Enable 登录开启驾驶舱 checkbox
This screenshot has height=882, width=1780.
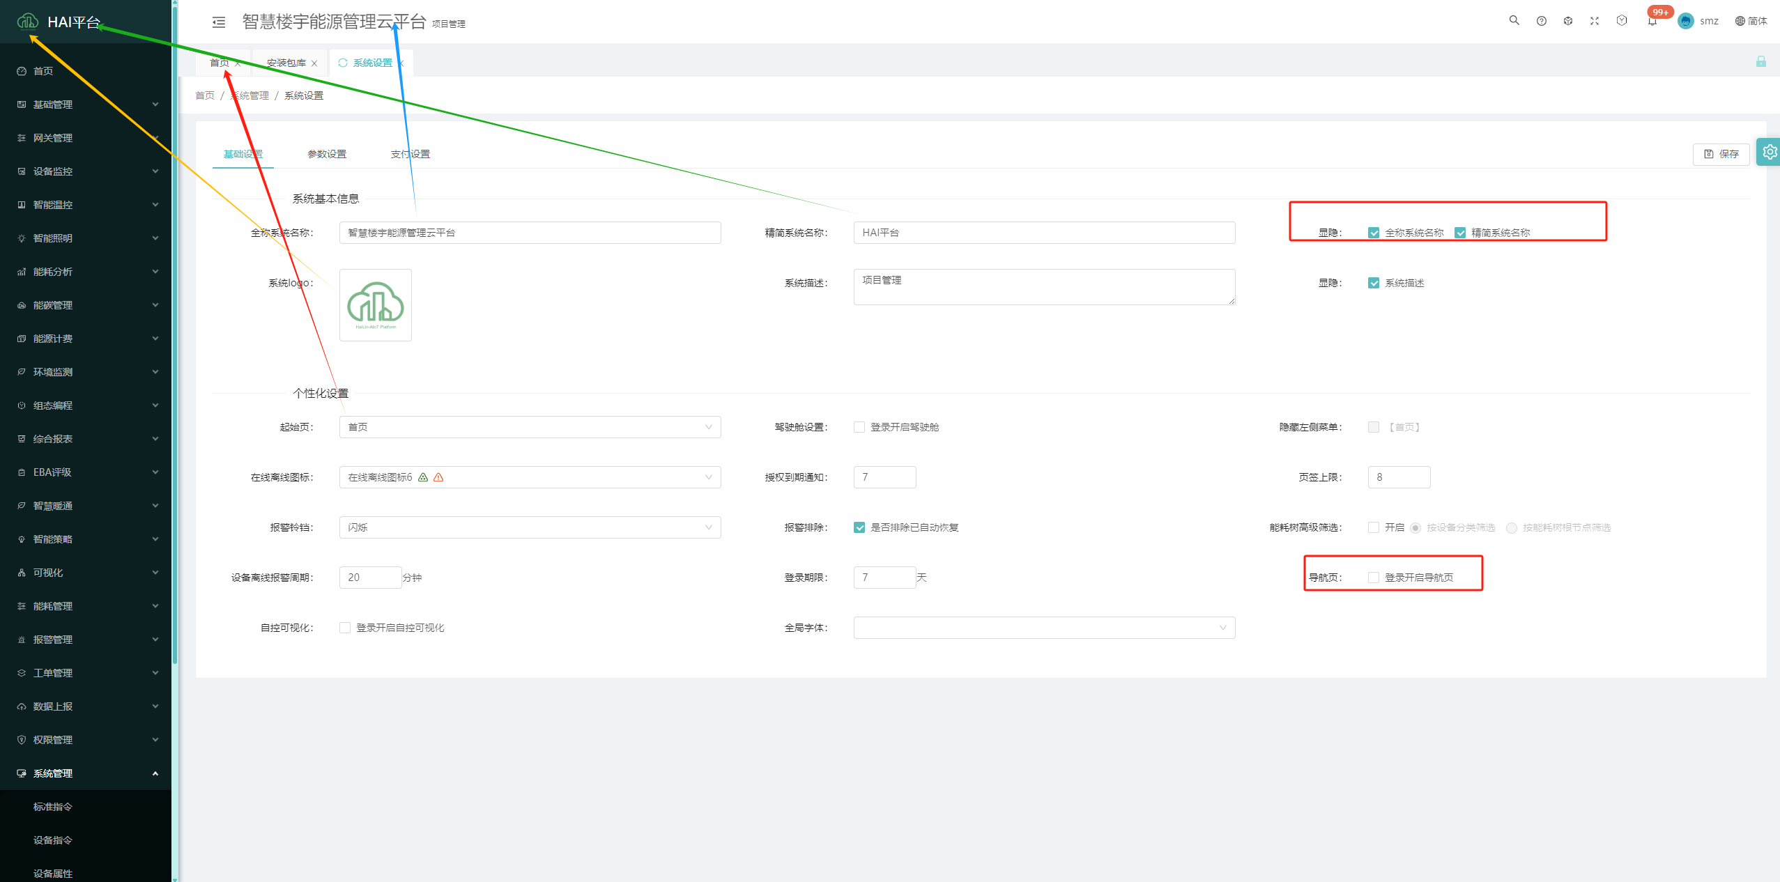pyautogui.click(x=859, y=427)
